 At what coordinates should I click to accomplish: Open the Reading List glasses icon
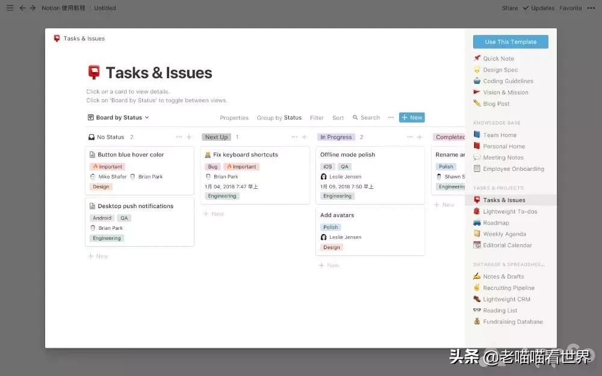point(478,310)
